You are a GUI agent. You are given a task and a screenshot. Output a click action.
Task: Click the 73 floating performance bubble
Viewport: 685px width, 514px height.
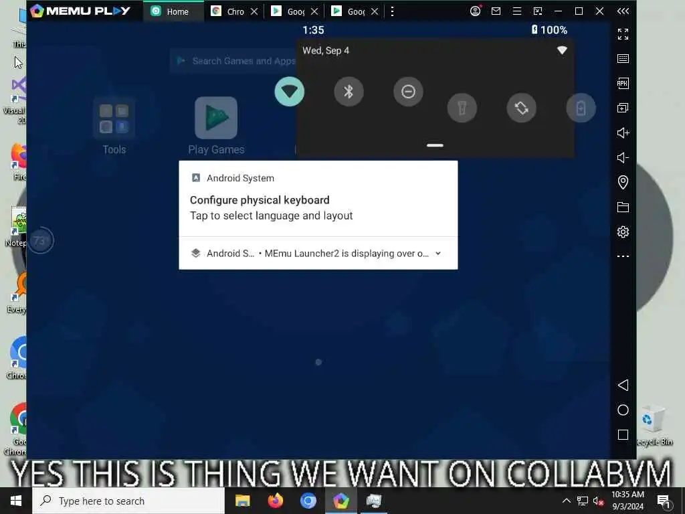click(41, 240)
